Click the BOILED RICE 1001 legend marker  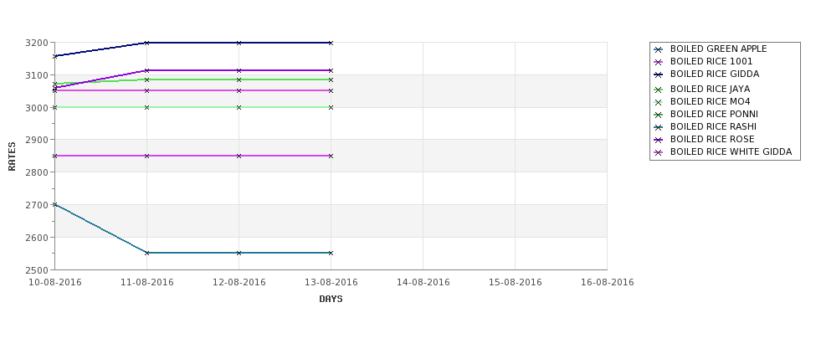coord(659,62)
